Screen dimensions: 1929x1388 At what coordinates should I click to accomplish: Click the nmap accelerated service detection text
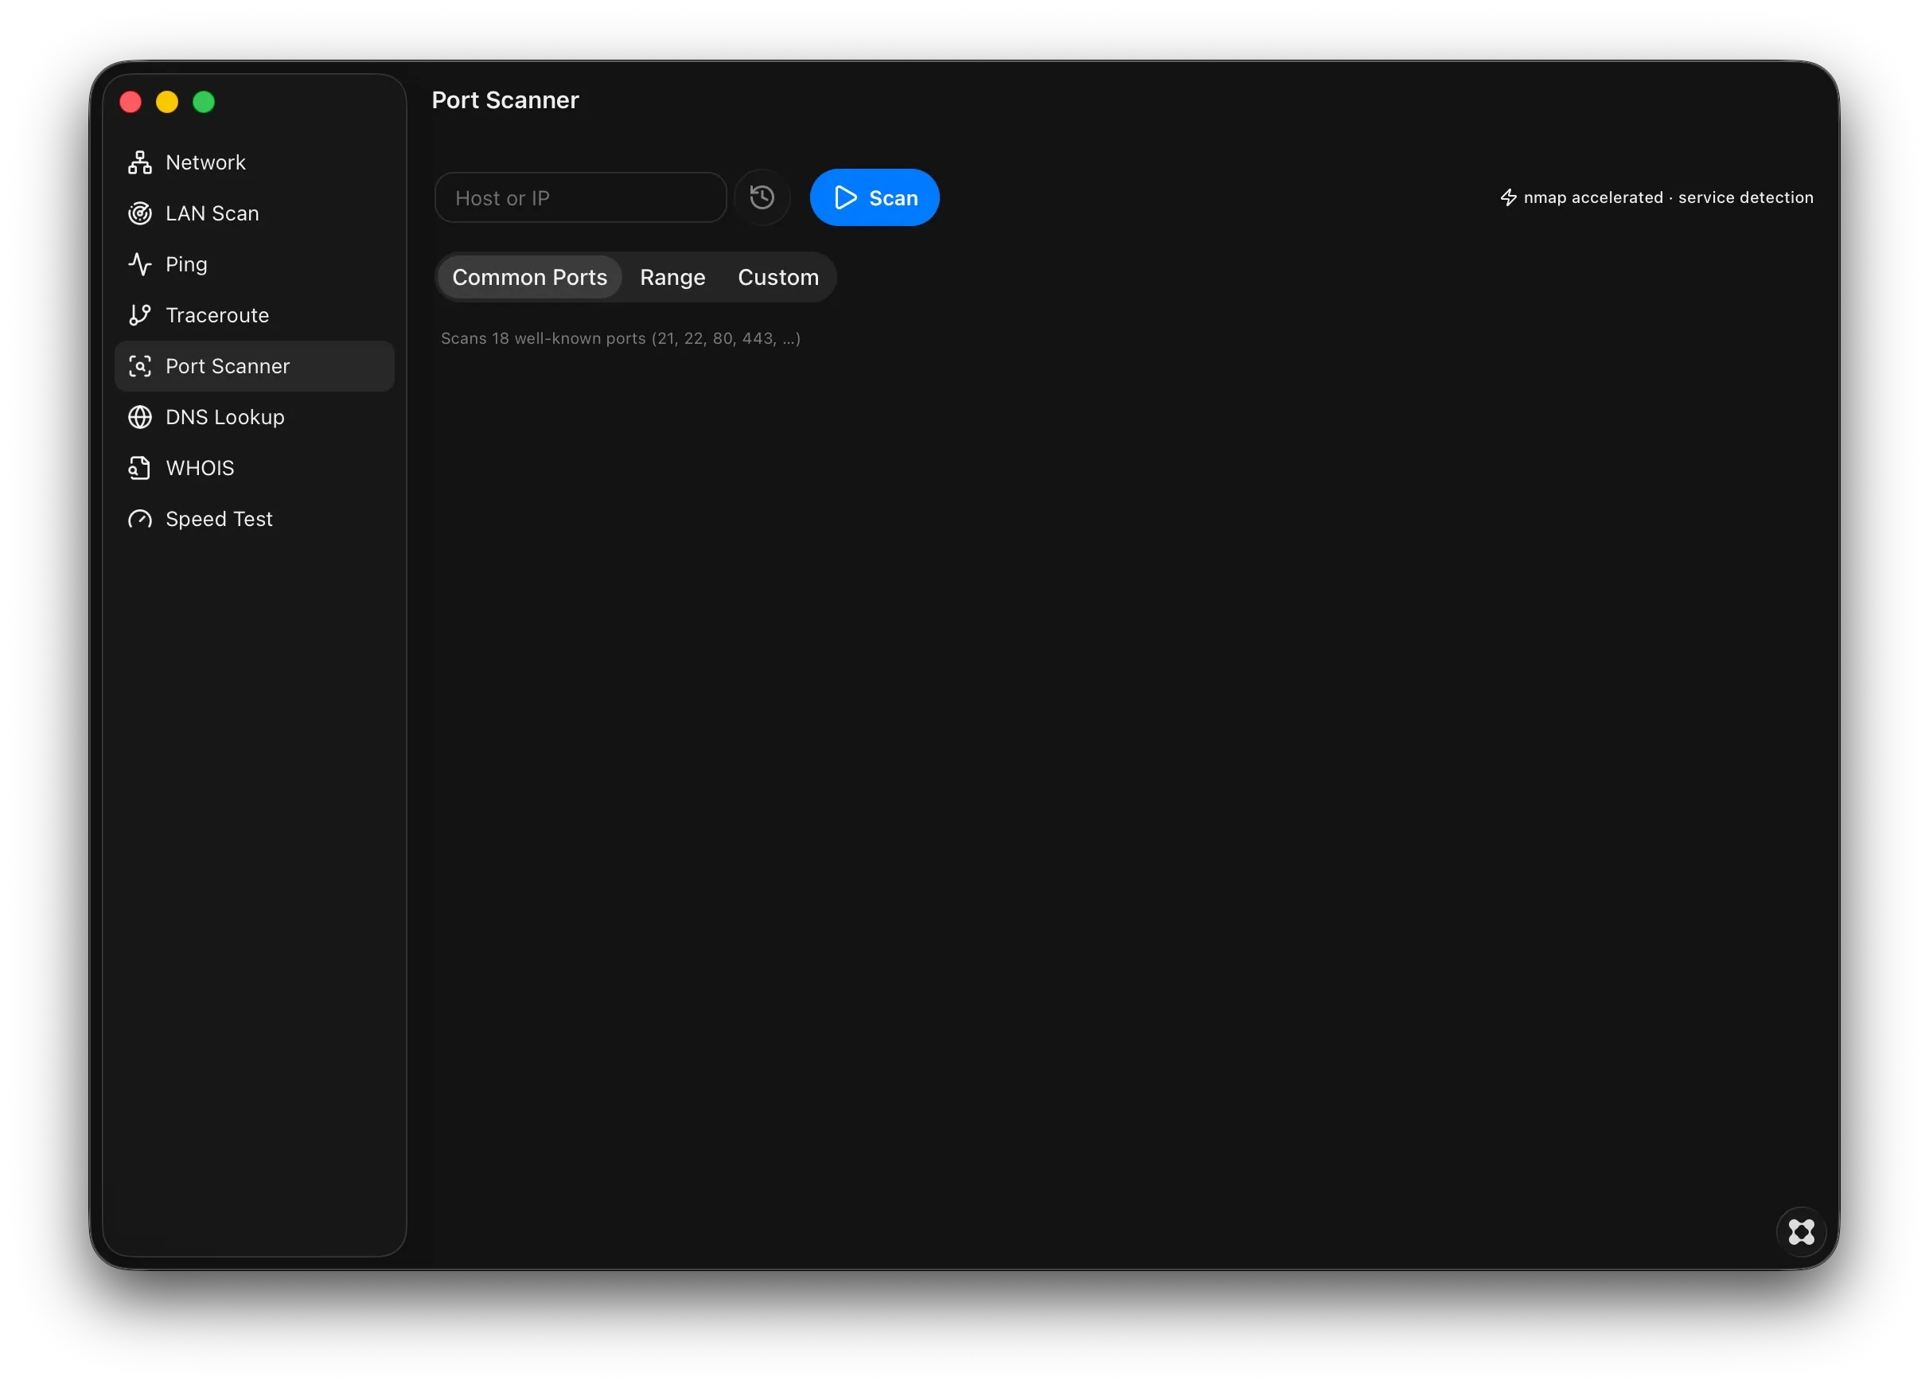pyautogui.click(x=1668, y=198)
